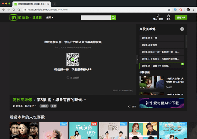The image size is (197, 139).
Task: Click the login user icon
Action: click(x=158, y=16)
